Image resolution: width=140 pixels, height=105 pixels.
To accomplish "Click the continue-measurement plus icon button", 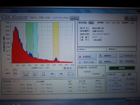I will pyautogui.click(x=87, y=62).
